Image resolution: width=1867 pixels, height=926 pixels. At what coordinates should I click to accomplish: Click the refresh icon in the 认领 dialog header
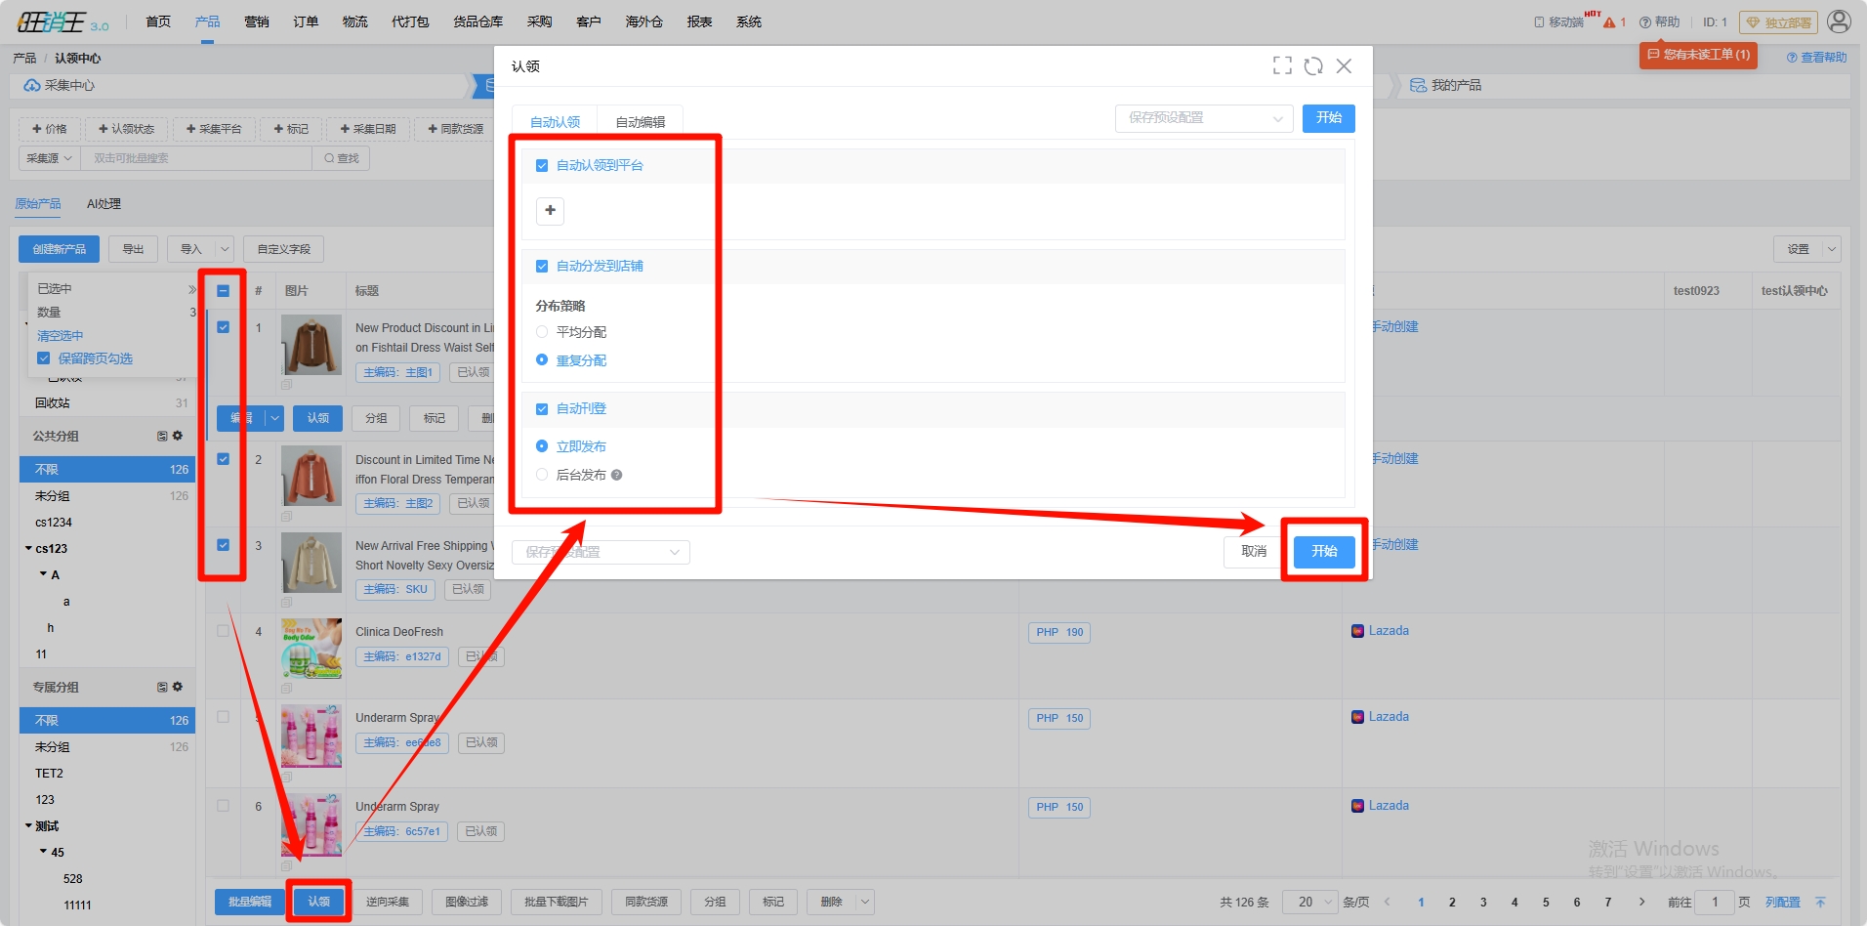coord(1313,65)
